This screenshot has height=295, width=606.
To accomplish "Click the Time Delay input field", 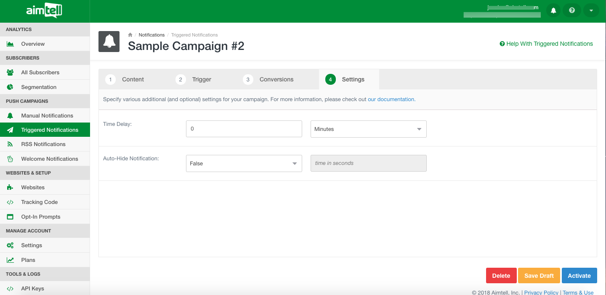I will (x=244, y=129).
